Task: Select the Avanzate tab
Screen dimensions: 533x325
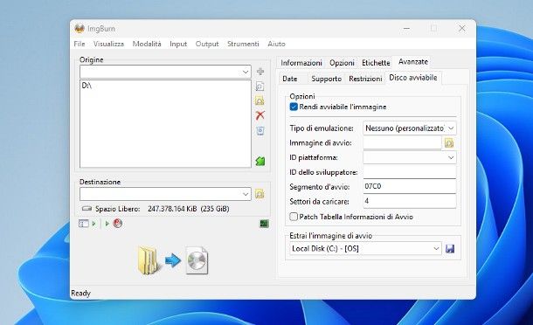Action: tap(413, 62)
